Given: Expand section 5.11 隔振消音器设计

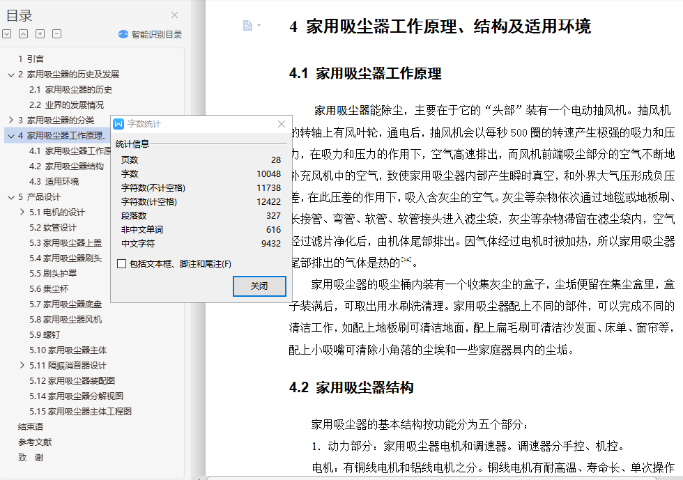Looking at the screenshot, I should click(x=22, y=366).
